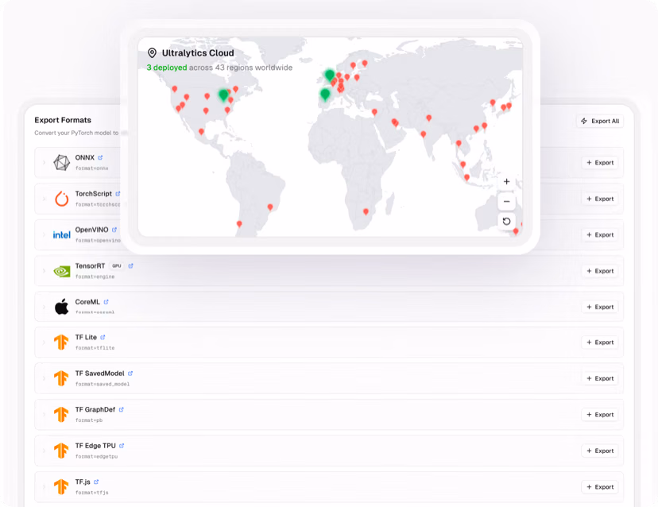
Task: Click the NVIDIA TensorRT logo icon
Action: pyautogui.click(x=62, y=271)
